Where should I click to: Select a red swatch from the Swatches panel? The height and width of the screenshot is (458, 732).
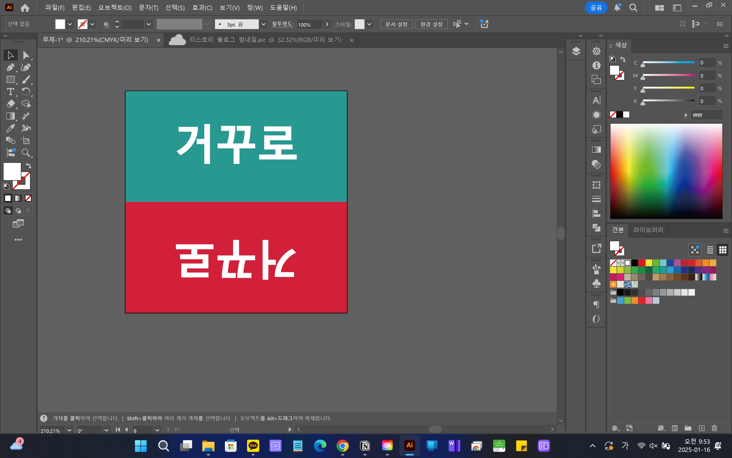[642, 263]
